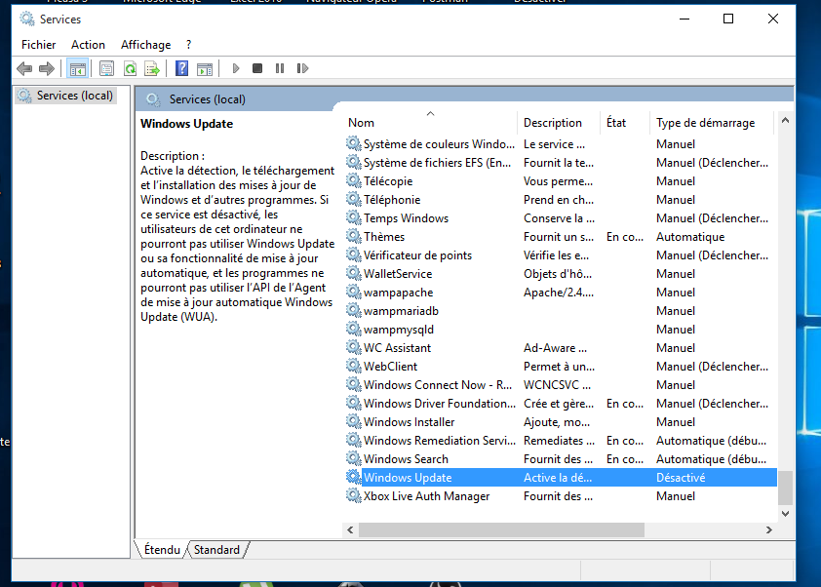Click the vertical scrollbar down arrow
The width and height of the screenshot is (821, 587).
click(x=785, y=514)
